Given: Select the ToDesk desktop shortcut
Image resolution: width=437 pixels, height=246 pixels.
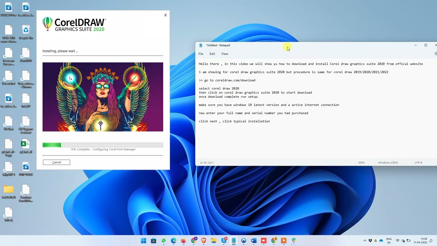Looking at the screenshot, I should [x=9, y=215].
